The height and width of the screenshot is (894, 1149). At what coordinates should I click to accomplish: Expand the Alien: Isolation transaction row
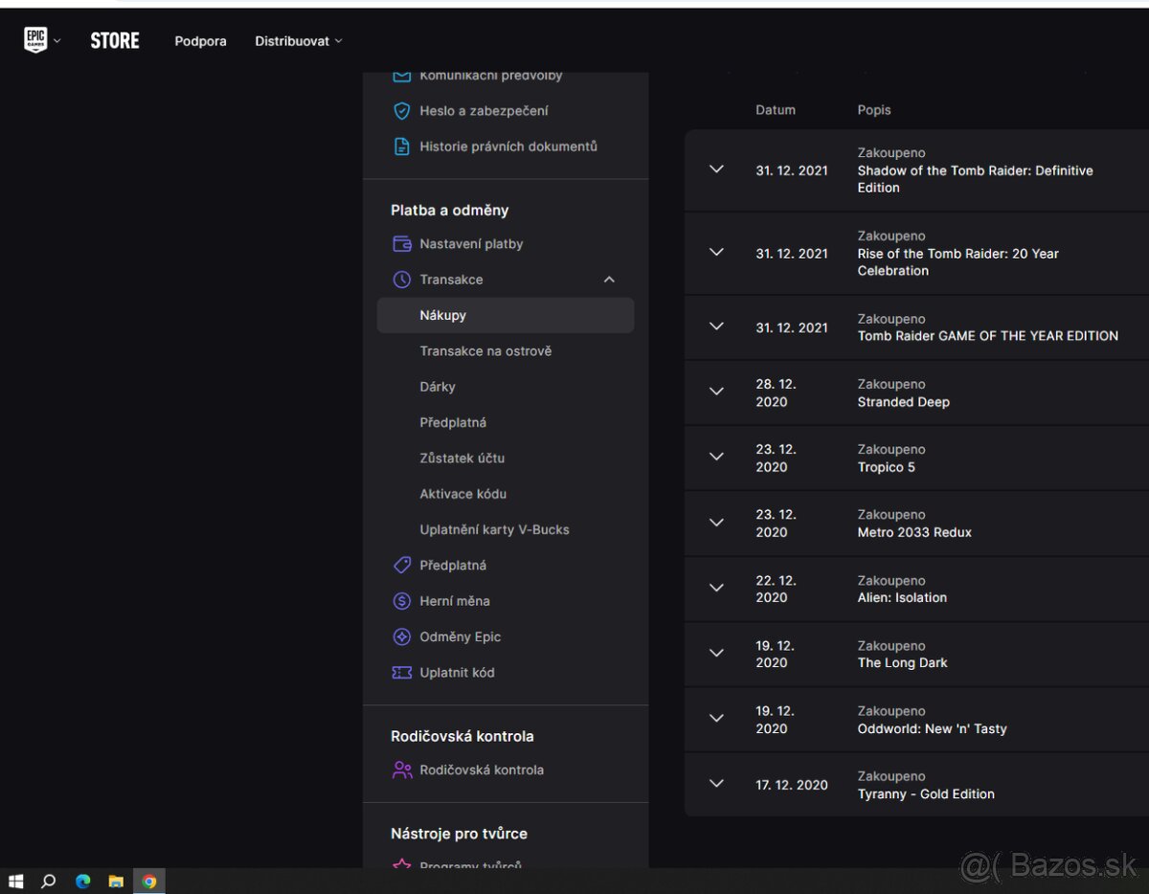(x=716, y=588)
